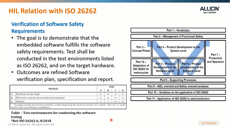Select Part 6 – Software Level box
Viewport: 230px width, 129px height.
click(x=191, y=67)
